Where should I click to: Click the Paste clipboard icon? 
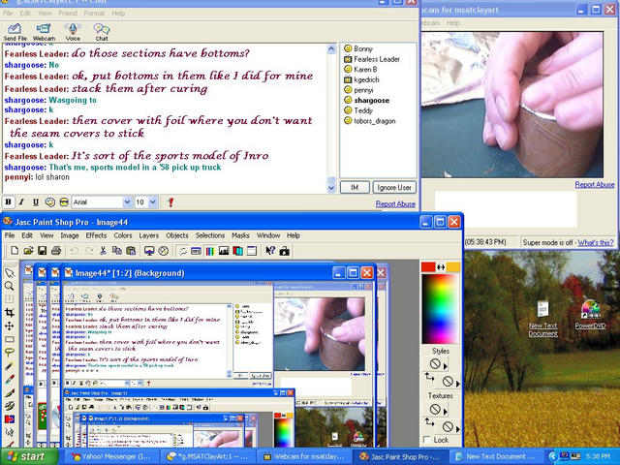[131, 251]
